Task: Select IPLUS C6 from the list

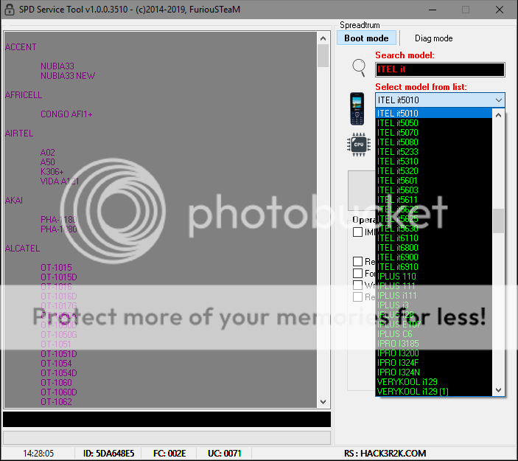Action: (x=434, y=334)
